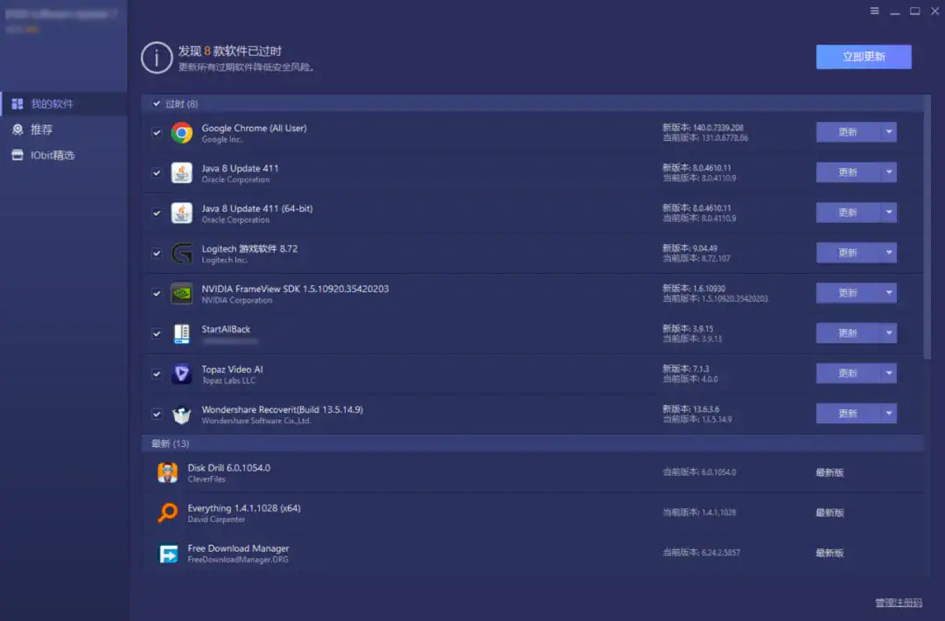The image size is (945, 621).
Task: Click the Logitech G logo icon
Action: (181, 253)
